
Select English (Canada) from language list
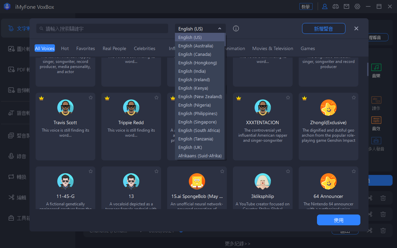click(x=199, y=54)
